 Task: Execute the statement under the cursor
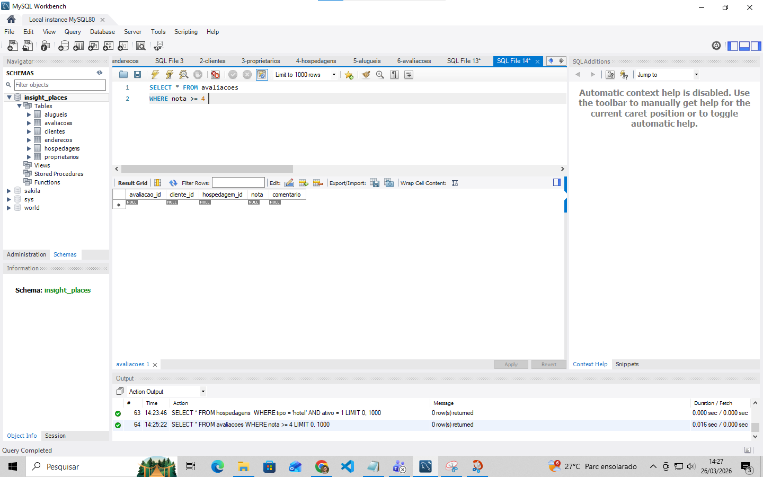pyautogui.click(x=170, y=75)
